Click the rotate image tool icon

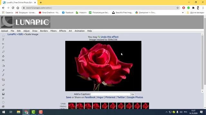pyautogui.click(x=3, y=56)
